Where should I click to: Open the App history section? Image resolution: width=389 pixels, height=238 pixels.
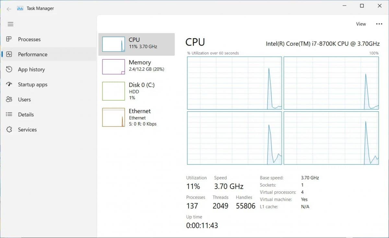(x=31, y=69)
